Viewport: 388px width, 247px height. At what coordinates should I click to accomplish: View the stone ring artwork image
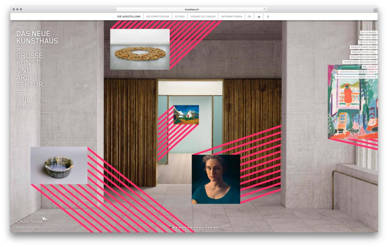click(x=140, y=49)
